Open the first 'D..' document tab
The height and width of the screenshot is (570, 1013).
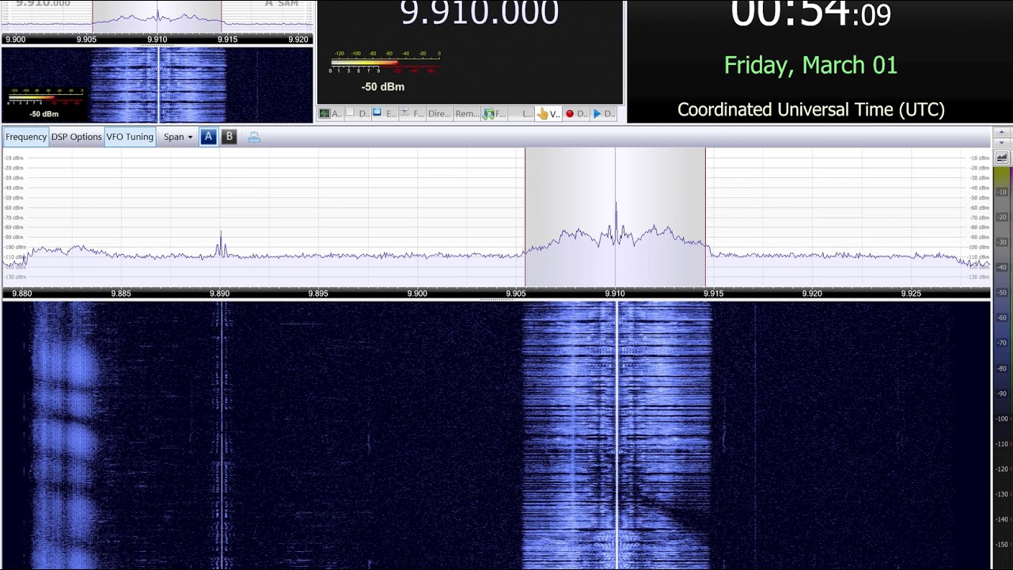(x=359, y=114)
